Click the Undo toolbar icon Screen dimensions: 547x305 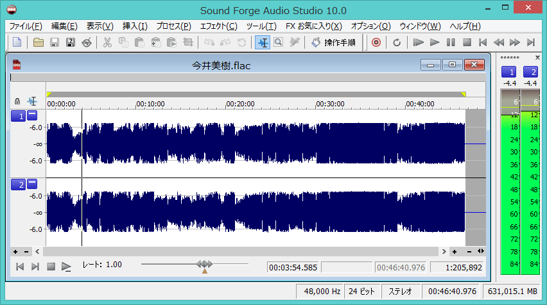[x=209, y=42]
